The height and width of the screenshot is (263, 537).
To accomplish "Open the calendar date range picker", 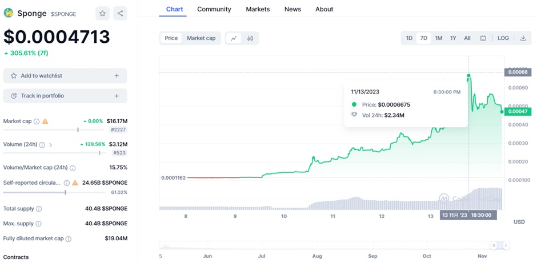I will click(483, 38).
